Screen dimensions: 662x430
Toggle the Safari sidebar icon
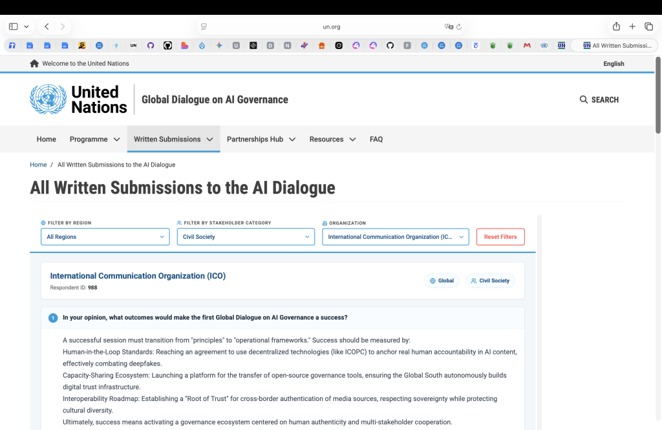(14, 26)
